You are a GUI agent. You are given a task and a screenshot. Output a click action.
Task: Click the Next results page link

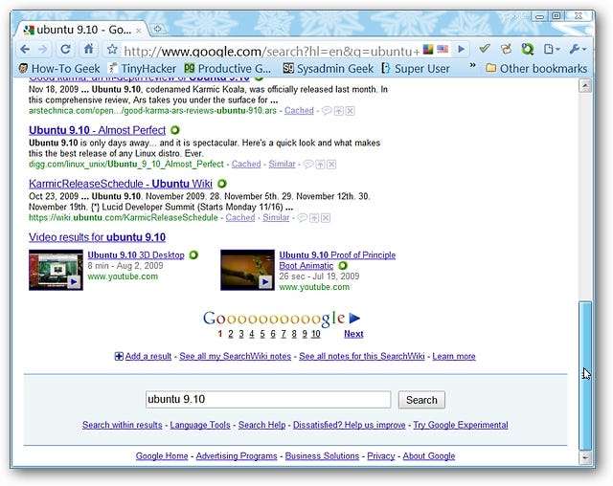[353, 334]
